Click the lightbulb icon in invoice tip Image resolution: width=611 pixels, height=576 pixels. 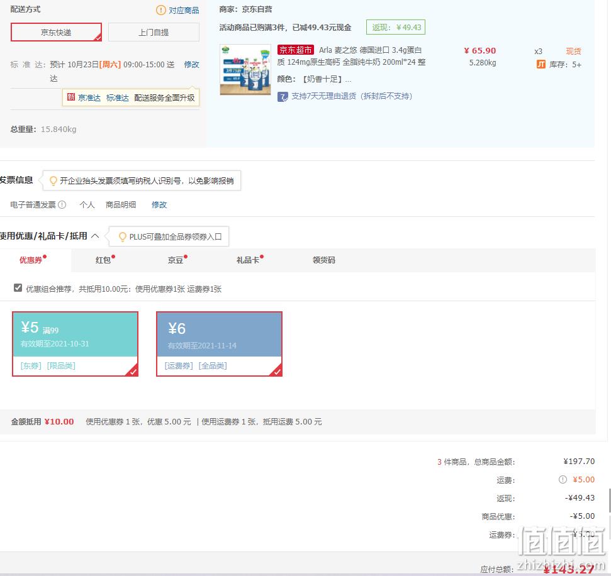(53, 180)
